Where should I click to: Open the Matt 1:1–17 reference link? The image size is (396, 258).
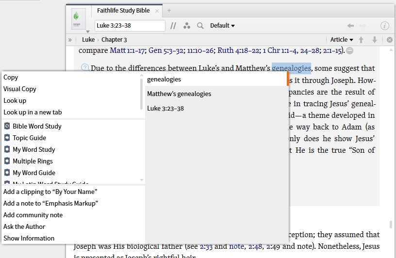click(x=128, y=50)
